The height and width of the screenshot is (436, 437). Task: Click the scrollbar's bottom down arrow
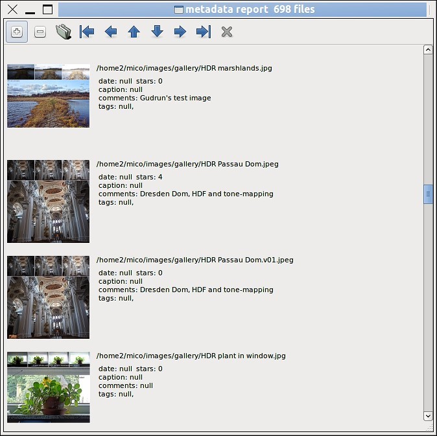point(428,415)
